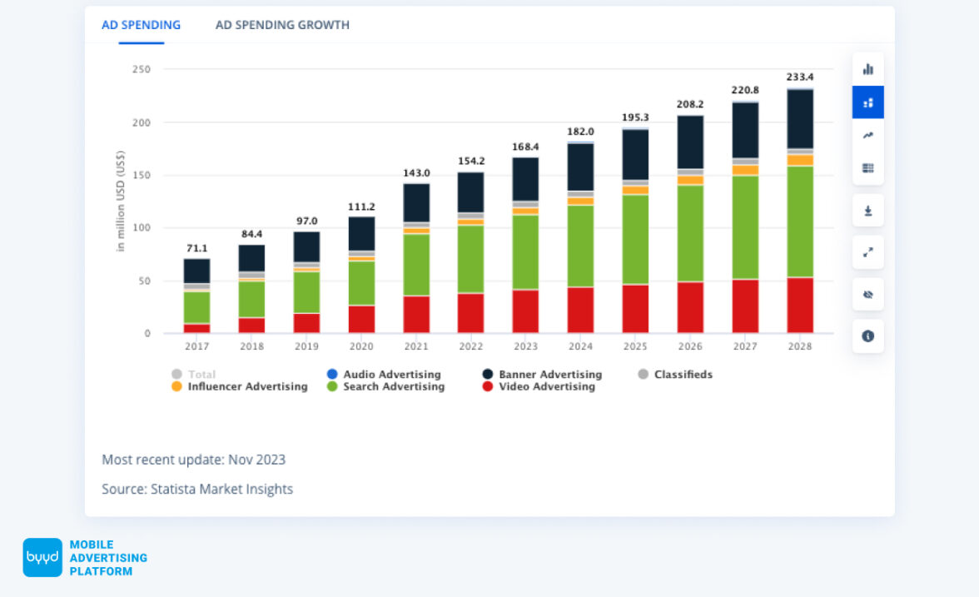The height and width of the screenshot is (597, 979).
Task: Click the stacked chart view icon
Action: pos(867,102)
